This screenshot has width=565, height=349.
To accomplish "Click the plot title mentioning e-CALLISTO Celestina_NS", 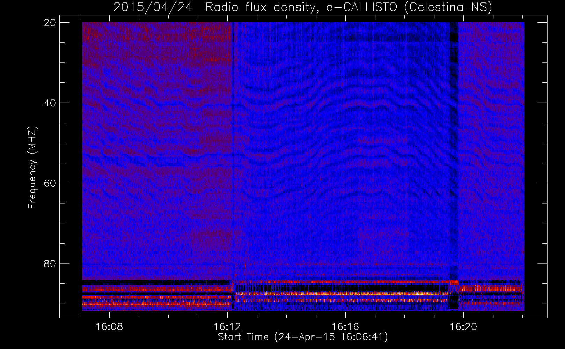I will 303,7.
